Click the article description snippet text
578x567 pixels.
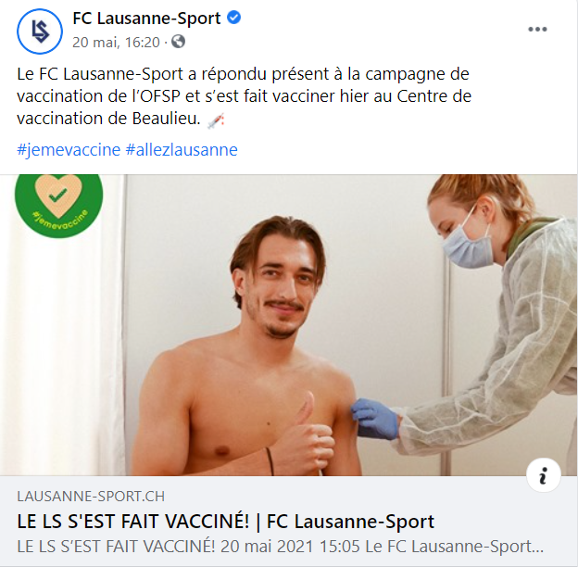point(280,547)
